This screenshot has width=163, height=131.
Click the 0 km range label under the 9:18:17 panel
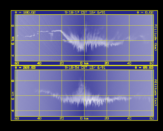click(84, 63)
